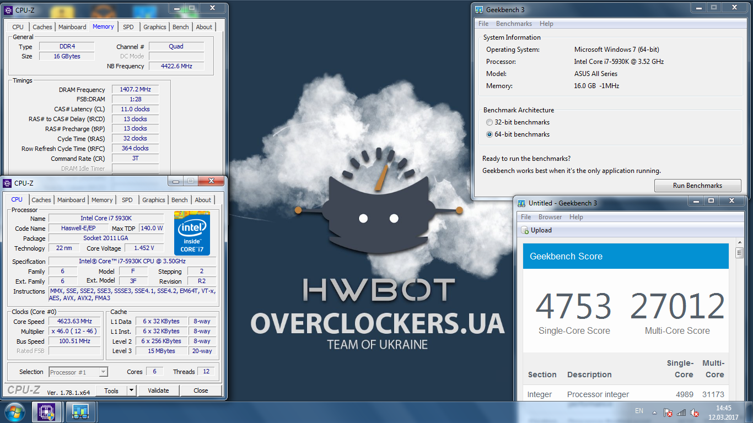The image size is (753, 423).
Task: Open File menu in Untitled Geekbench window
Action: tap(526, 217)
